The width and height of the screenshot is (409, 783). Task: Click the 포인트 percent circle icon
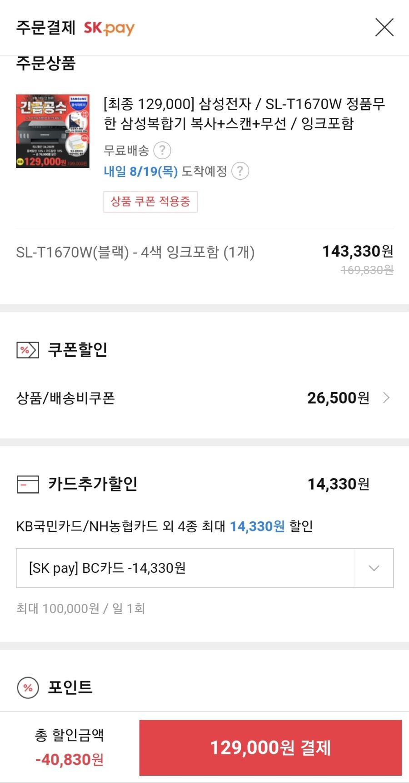(28, 687)
